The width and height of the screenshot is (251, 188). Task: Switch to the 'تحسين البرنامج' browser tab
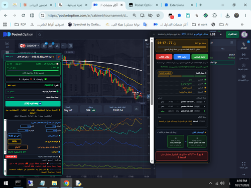coord(38,5)
